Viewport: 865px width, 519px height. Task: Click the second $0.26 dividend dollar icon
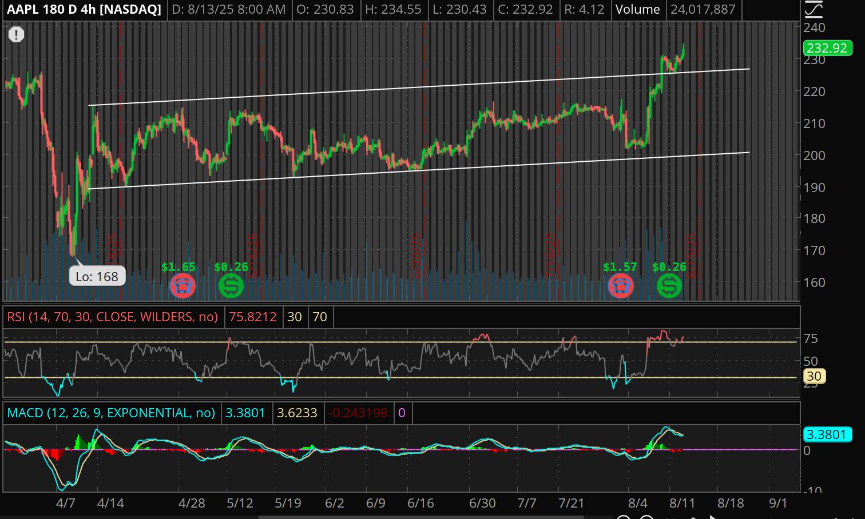[x=669, y=285]
